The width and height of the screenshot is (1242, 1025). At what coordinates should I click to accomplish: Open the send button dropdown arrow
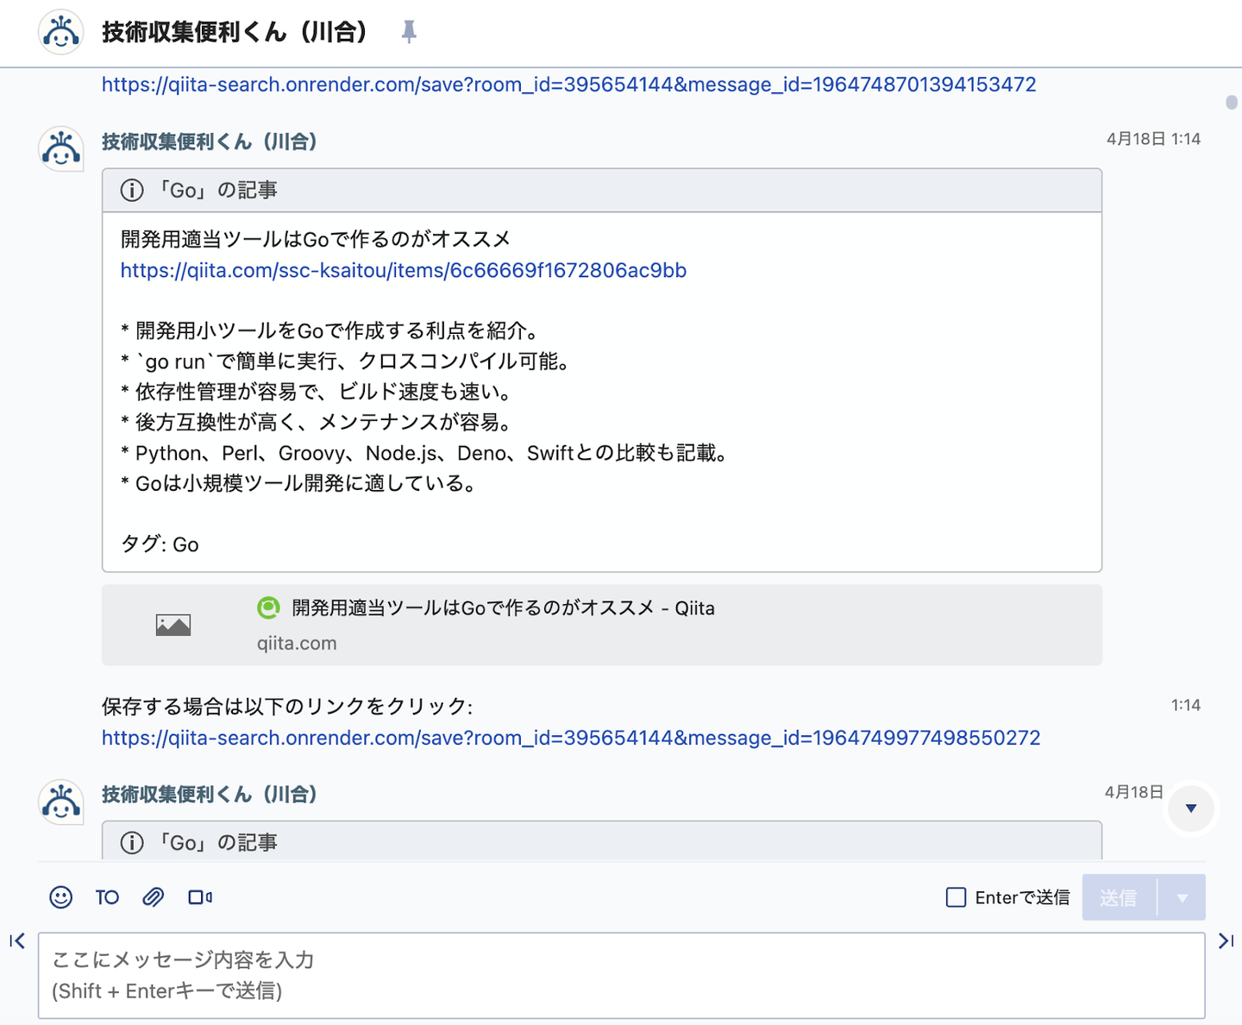click(1182, 897)
